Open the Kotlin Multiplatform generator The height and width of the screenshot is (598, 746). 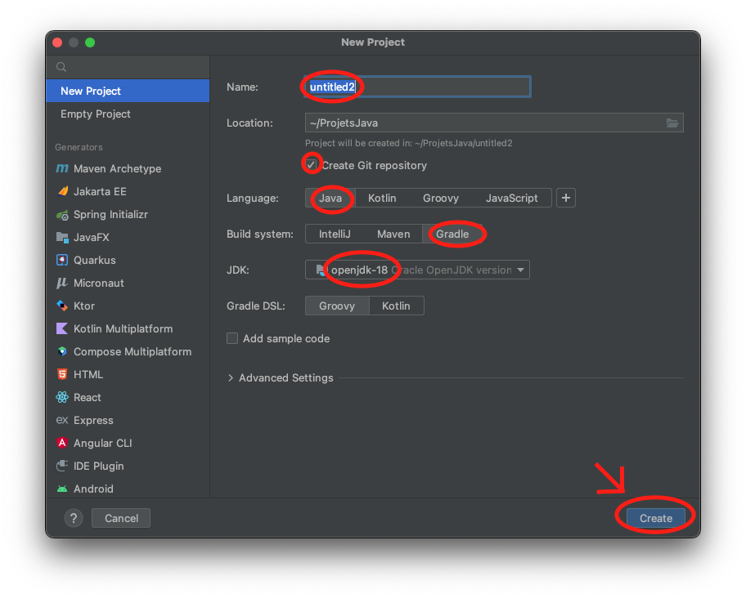[128, 328]
